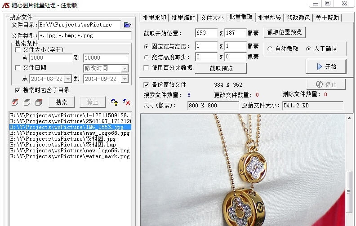Switch to the 文件大小 tab

[x=212, y=18]
